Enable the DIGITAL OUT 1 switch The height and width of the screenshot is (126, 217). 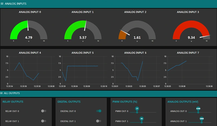click(99, 121)
